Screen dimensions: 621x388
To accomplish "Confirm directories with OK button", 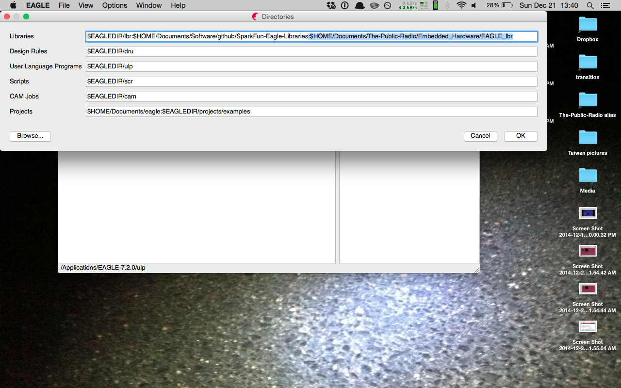I will coord(521,136).
